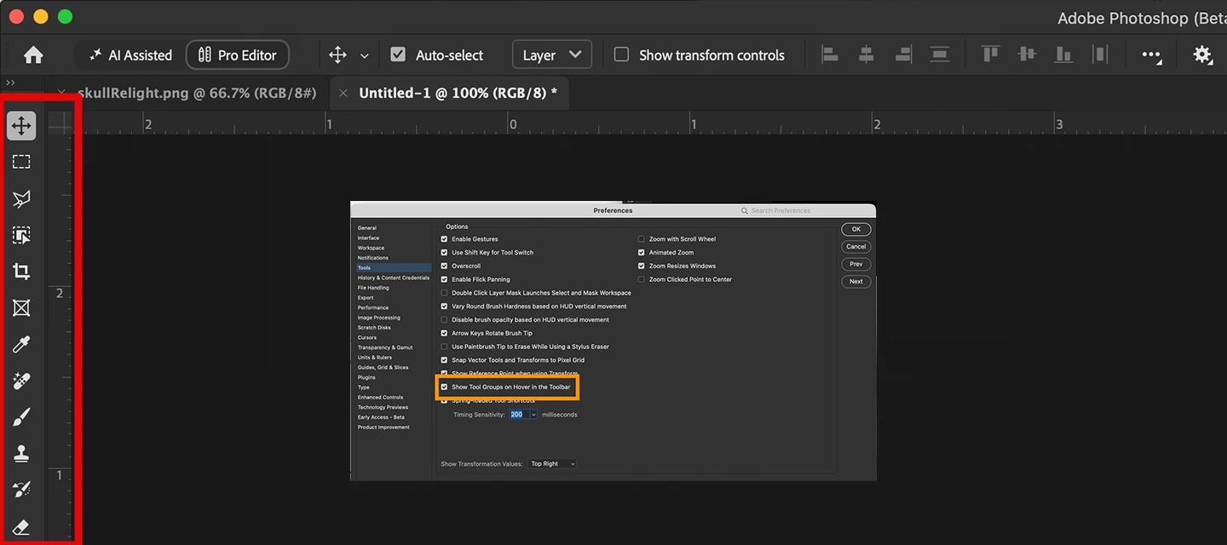Switch to Pro Editor mode
The width and height of the screenshot is (1227, 545).
click(x=238, y=55)
